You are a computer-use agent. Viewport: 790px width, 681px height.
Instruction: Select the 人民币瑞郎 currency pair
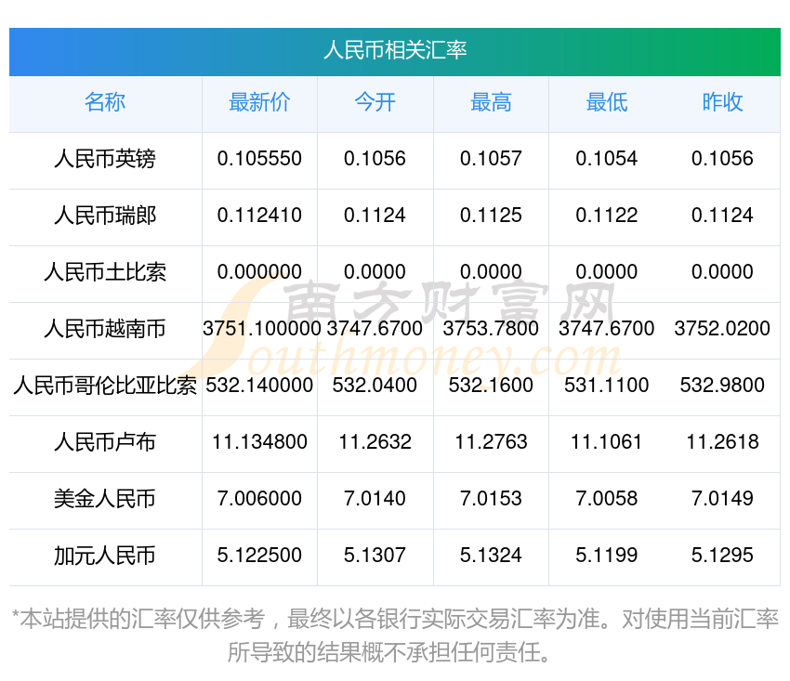(105, 216)
